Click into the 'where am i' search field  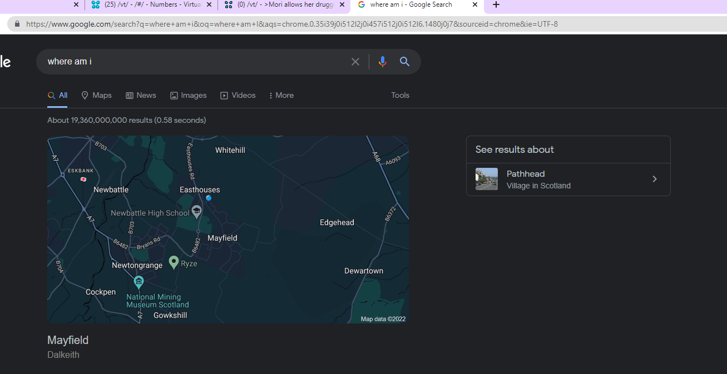coord(195,62)
